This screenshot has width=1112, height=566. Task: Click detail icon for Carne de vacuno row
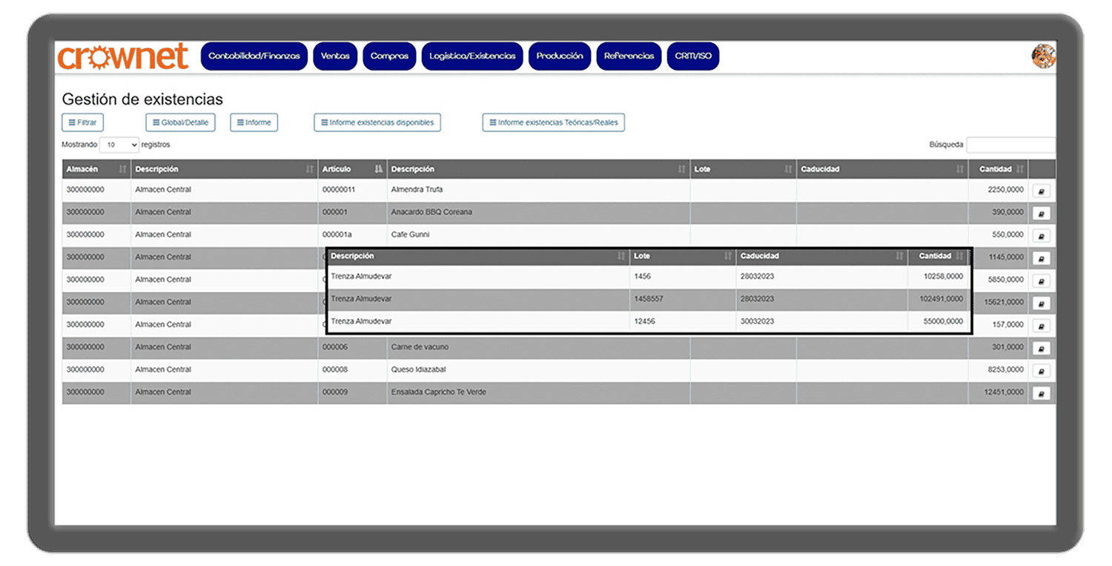[x=1041, y=349]
